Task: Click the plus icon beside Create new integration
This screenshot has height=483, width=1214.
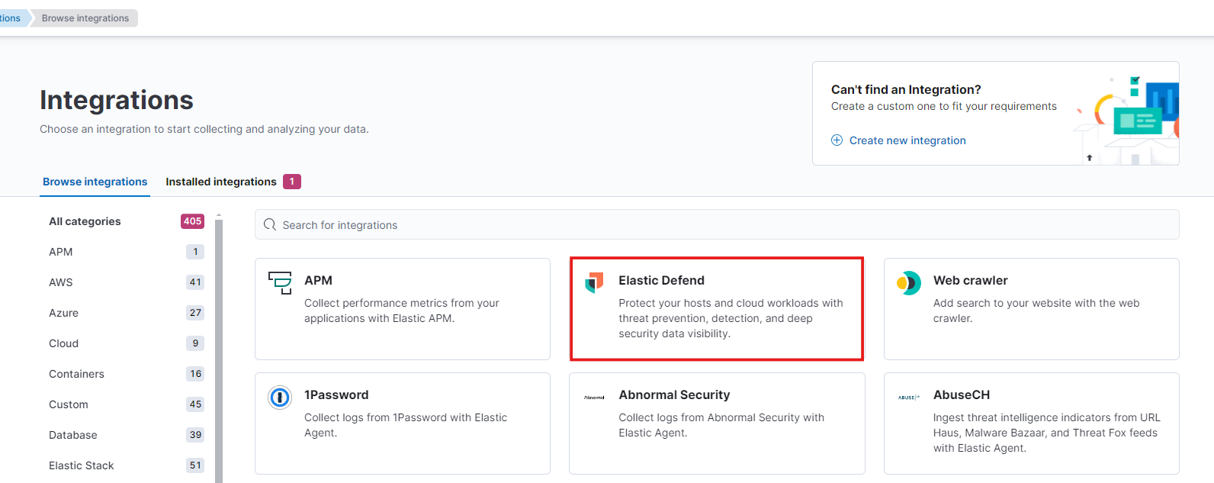Action: (837, 140)
